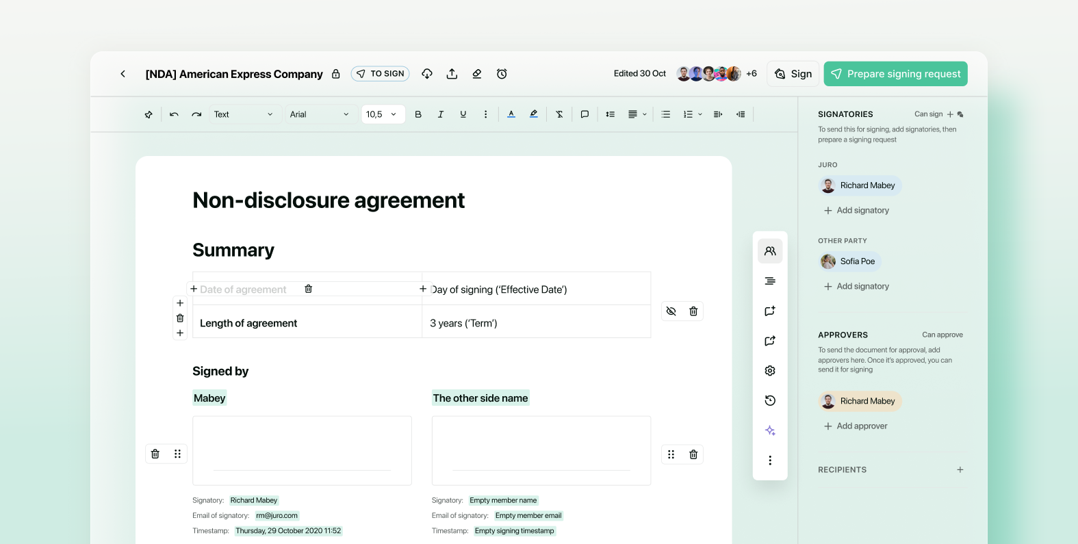Open the Text style dropdown

pos(243,114)
